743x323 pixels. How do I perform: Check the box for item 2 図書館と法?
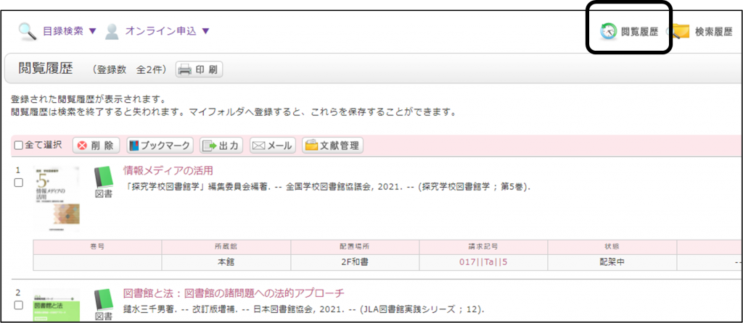click(18, 306)
